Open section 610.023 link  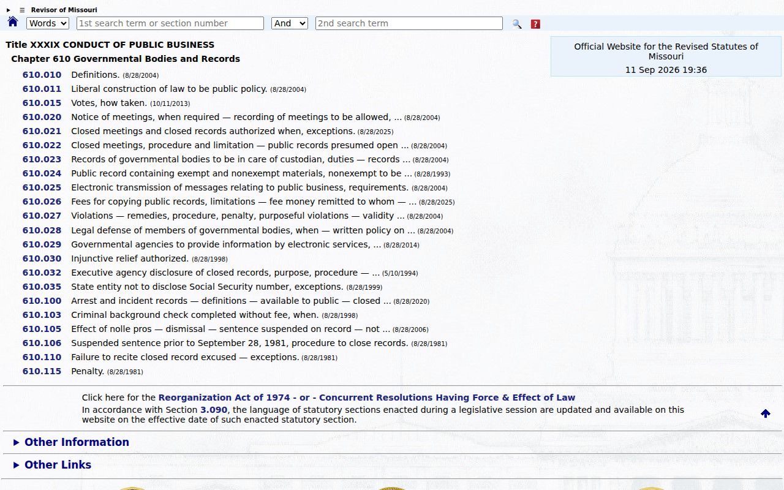(x=42, y=159)
